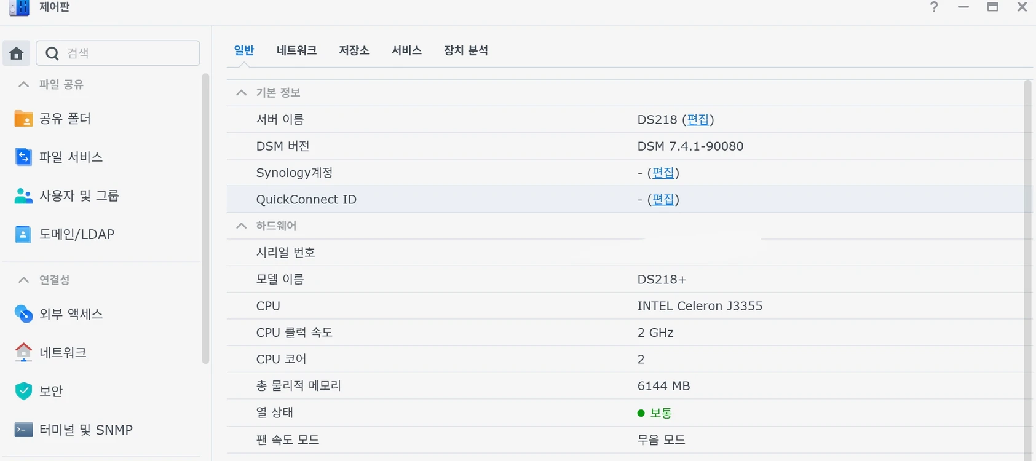Click the 총 물리적 메모리 label

point(298,386)
